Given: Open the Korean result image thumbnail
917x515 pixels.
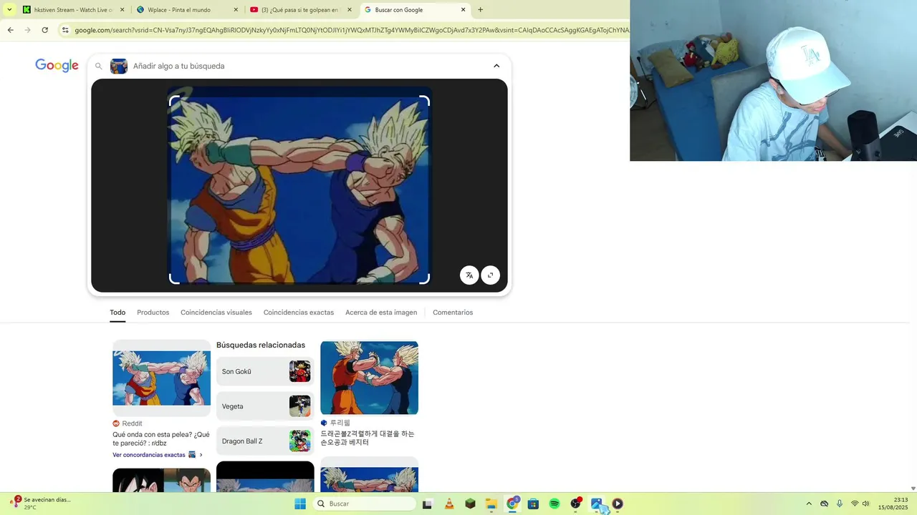Looking at the screenshot, I should pos(369,378).
